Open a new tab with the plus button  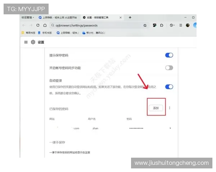(130, 17)
